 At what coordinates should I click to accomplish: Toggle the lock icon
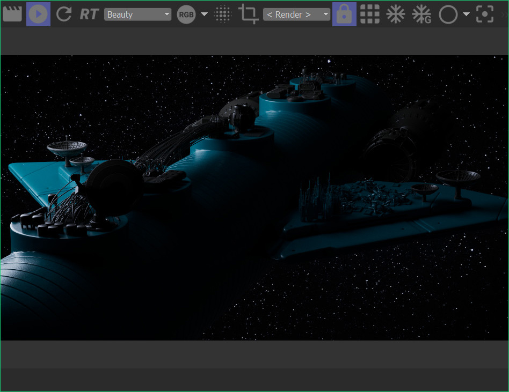tap(344, 14)
